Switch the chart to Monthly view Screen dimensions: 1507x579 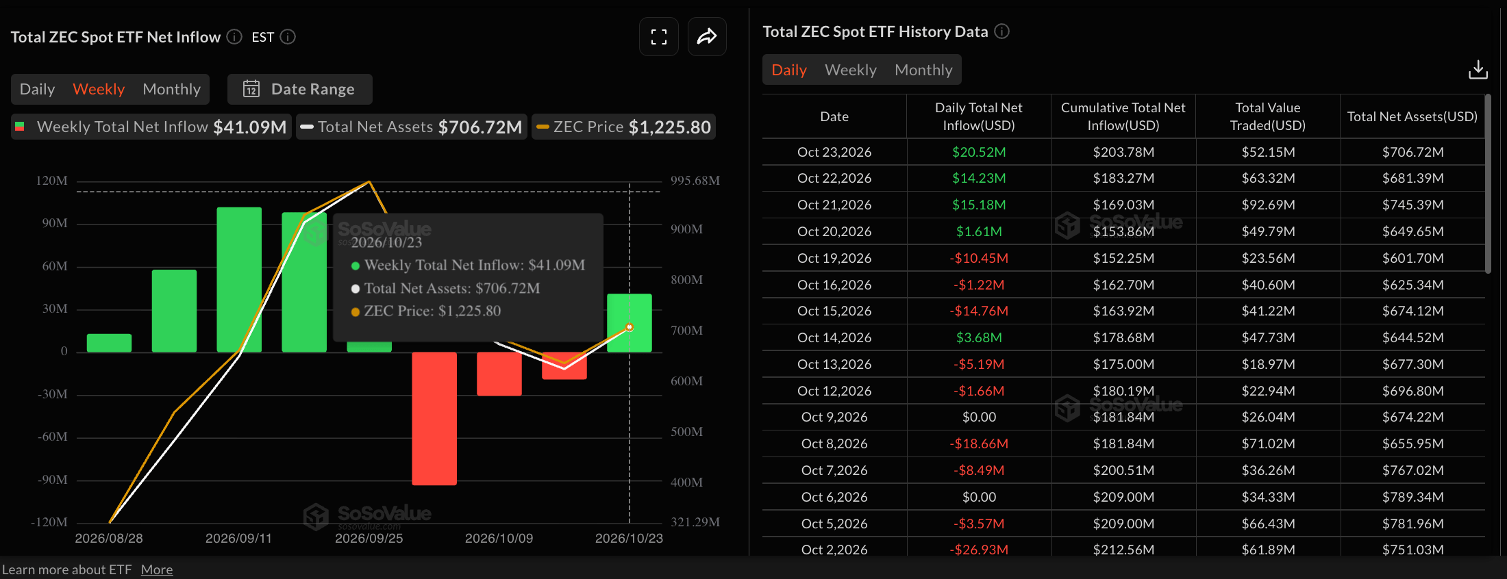point(171,89)
